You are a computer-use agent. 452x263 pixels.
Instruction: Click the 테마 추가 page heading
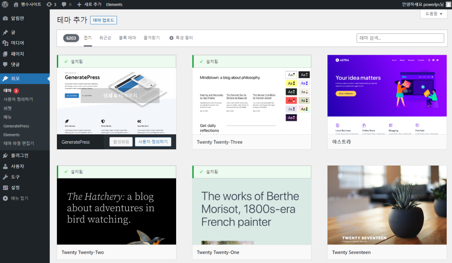click(x=72, y=20)
